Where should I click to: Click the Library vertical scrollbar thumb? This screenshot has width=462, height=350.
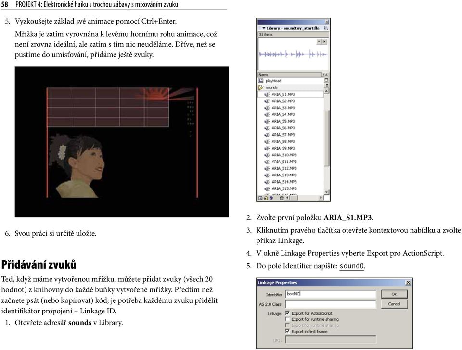[326, 138]
